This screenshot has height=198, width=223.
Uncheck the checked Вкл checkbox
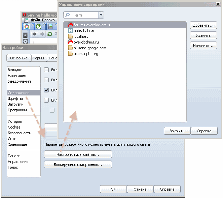point(46,90)
